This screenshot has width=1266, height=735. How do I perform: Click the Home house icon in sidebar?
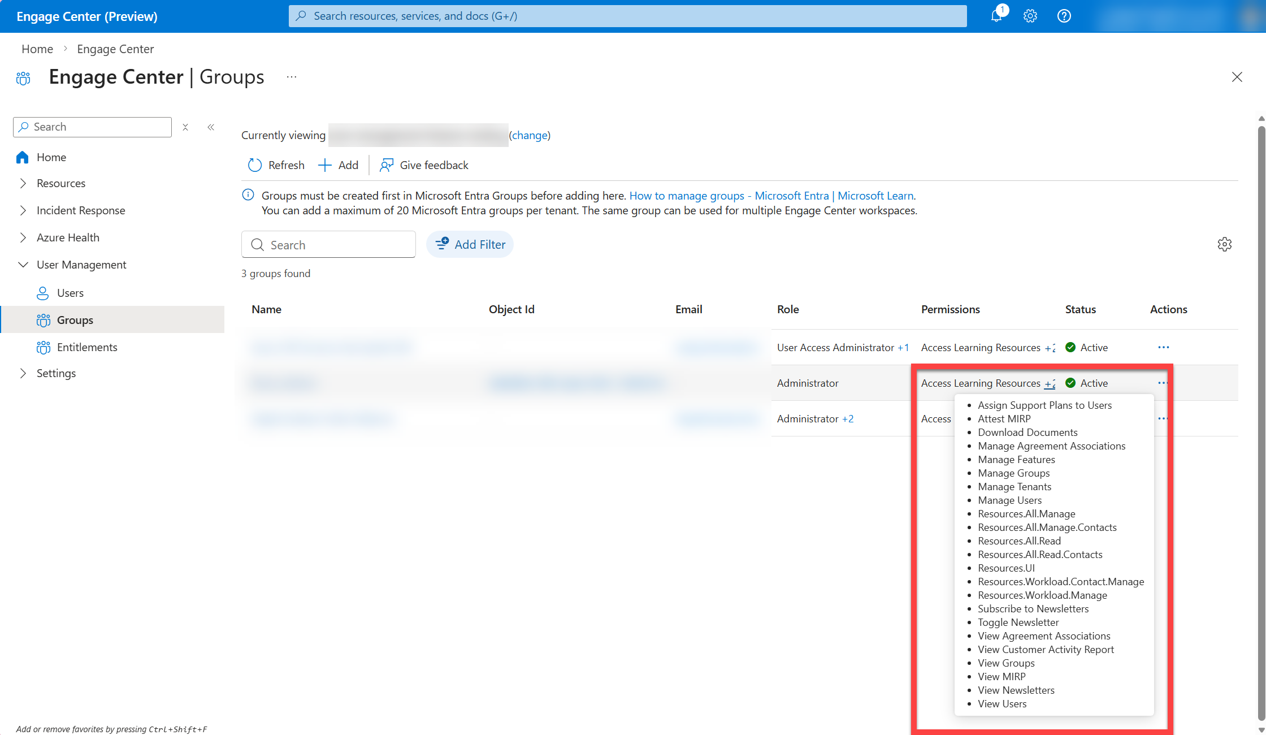(x=23, y=157)
